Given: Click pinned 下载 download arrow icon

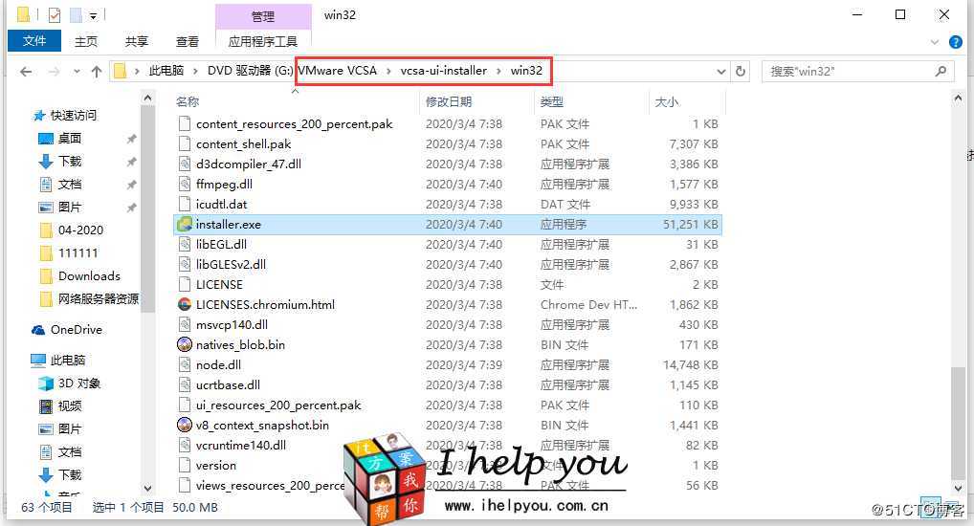Looking at the screenshot, I should click(46, 162).
